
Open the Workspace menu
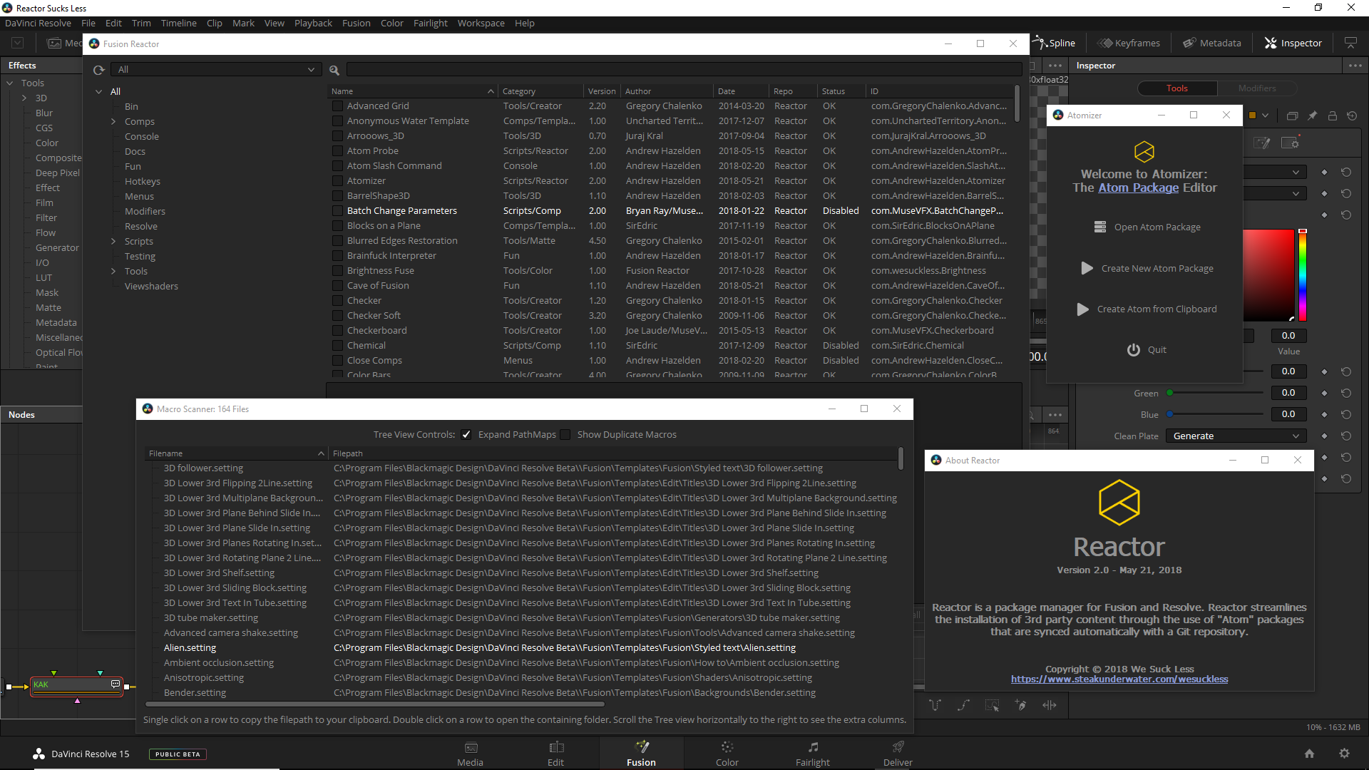(481, 24)
